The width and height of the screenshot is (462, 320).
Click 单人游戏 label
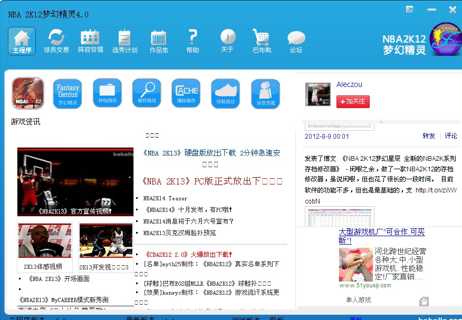click(x=358, y=300)
